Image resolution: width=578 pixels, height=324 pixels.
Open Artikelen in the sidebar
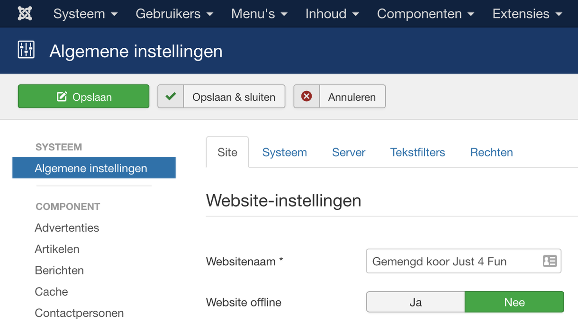click(57, 249)
